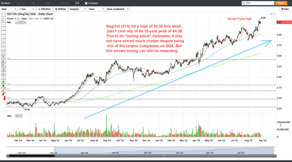Choose the stacked horizontal lines retracement tool
The image size is (292, 162).
click(x=3, y=57)
